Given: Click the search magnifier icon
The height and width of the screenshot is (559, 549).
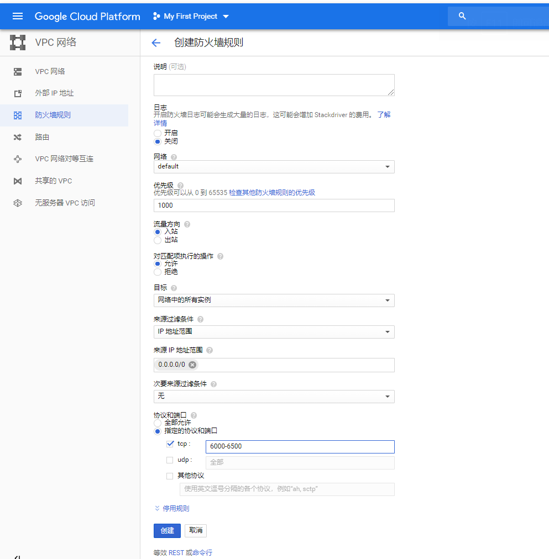Looking at the screenshot, I should 462,16.
